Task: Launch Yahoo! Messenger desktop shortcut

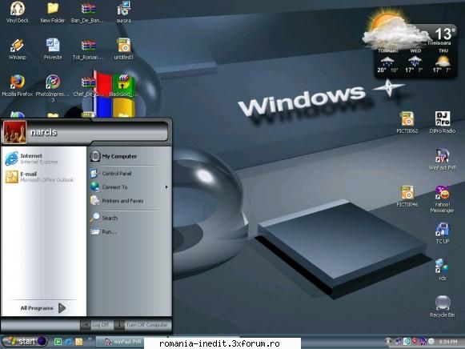Action: (x=442, y=199)
